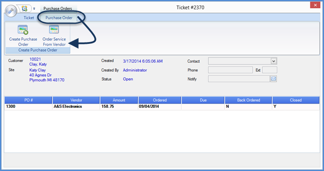Sort by the PO # column header
Screen dimensions: 324x171
29,100
